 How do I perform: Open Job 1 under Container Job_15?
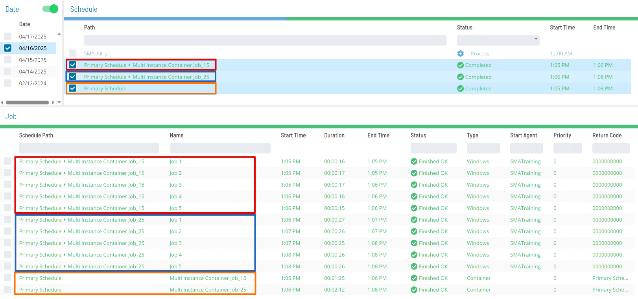point(175,161)
